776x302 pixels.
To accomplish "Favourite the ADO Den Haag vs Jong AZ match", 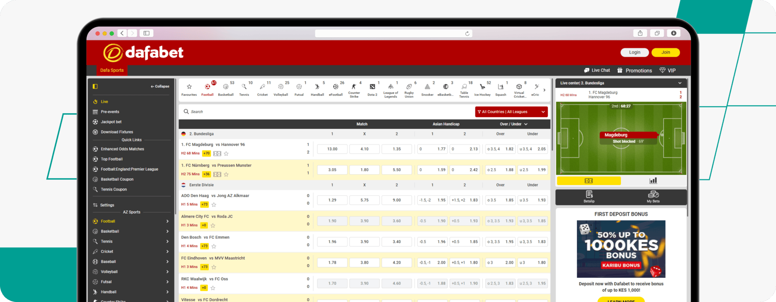I will pos(214,205).
